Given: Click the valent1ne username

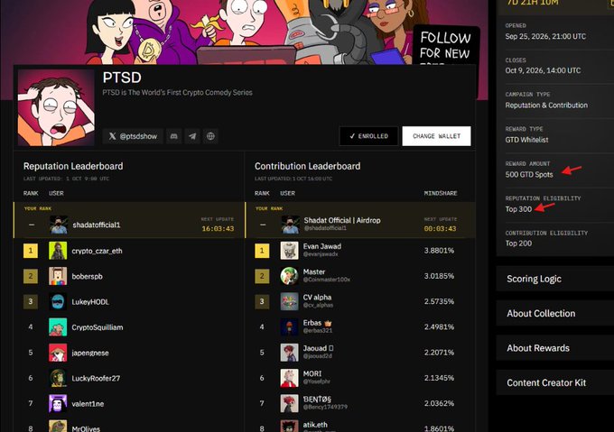Looking at the screenshot, I should pyautogui.click(x=88, y=403).
